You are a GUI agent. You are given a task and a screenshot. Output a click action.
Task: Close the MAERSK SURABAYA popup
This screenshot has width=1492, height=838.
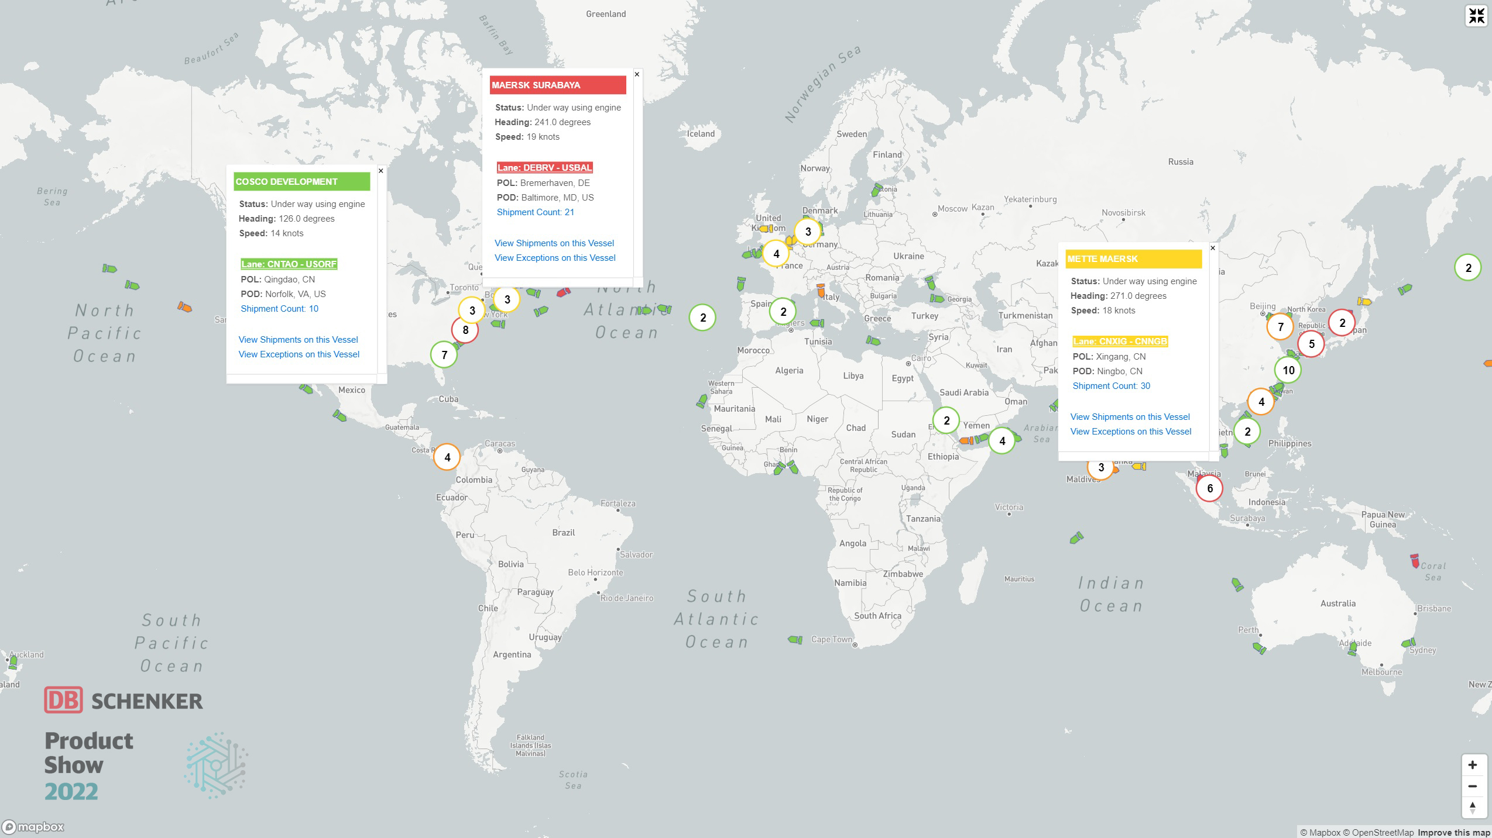(637, 74)
